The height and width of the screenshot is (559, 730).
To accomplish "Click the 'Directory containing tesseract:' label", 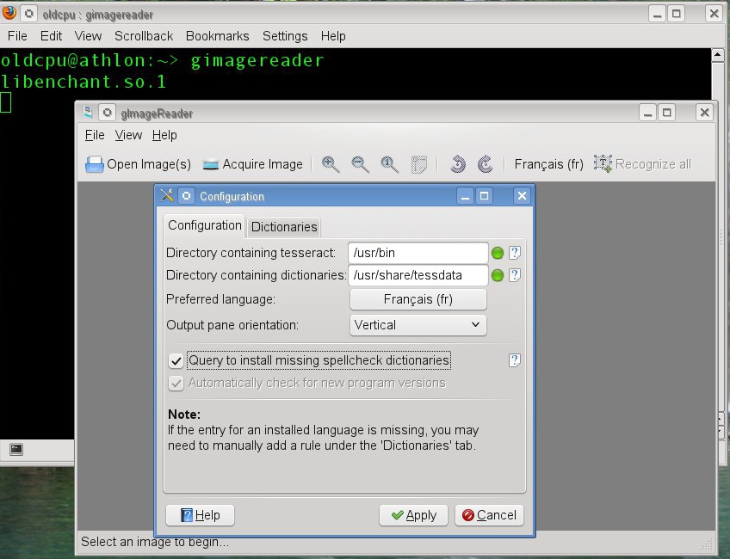I will click(251, 253).
